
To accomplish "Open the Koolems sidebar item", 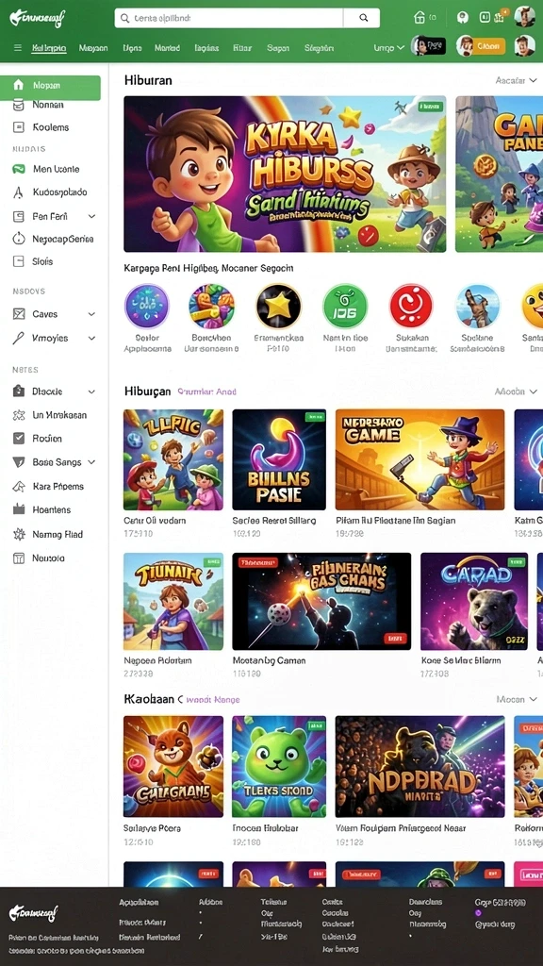I will tap(50, 127).
